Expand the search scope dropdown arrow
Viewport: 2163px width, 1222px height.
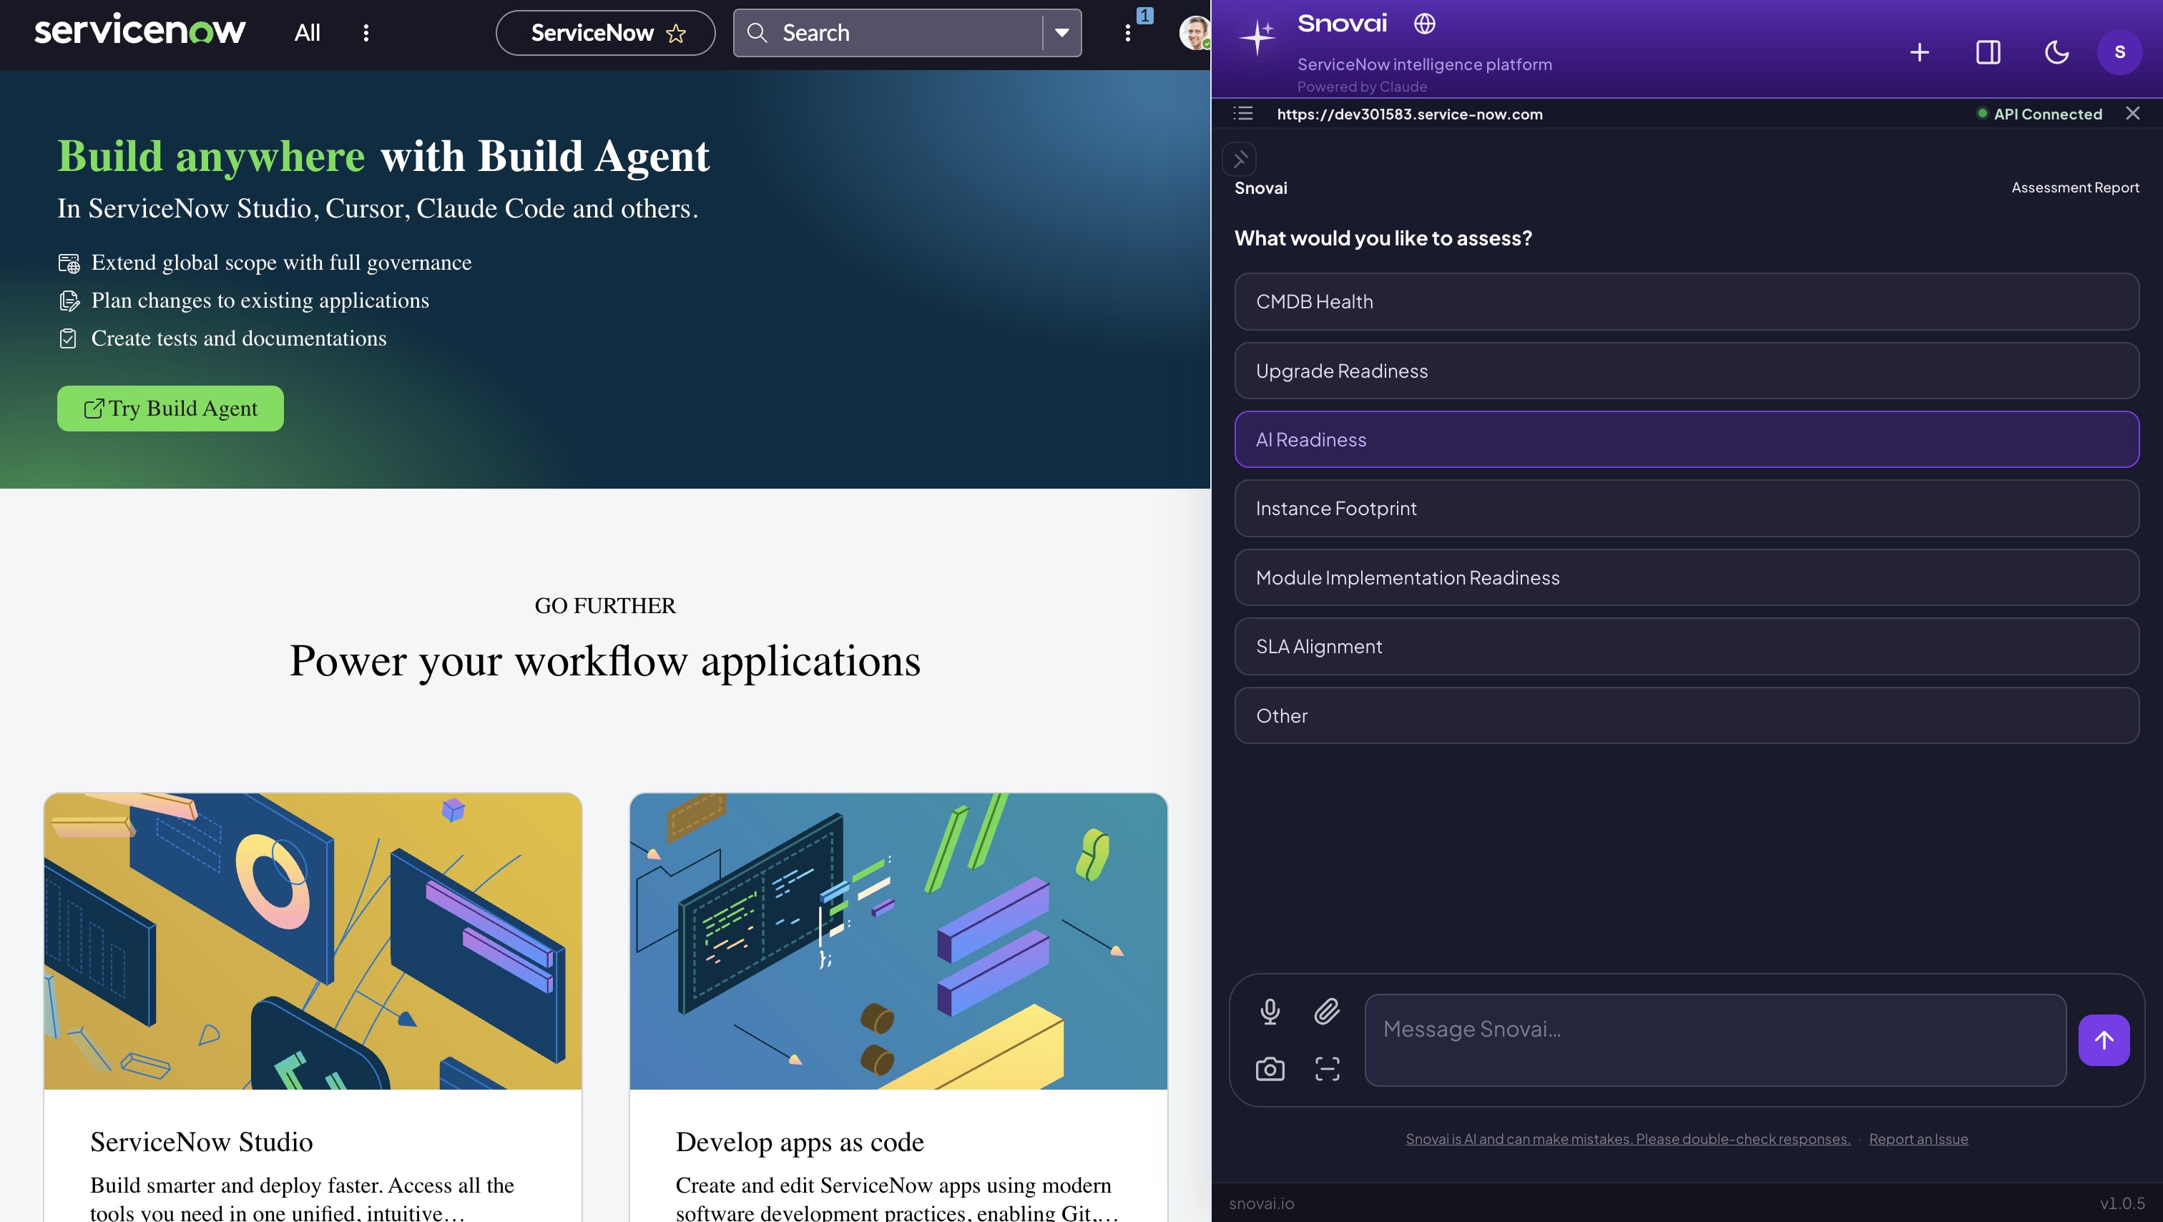(1061, 33)
